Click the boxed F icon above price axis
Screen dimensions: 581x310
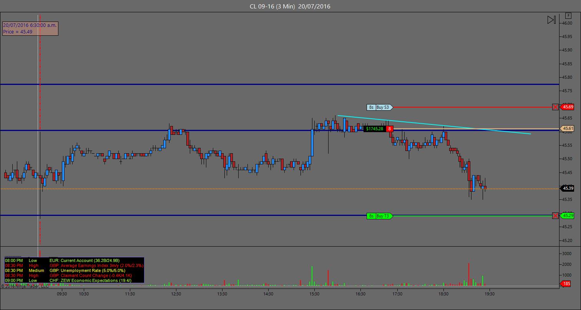click(x=568, y=16)
